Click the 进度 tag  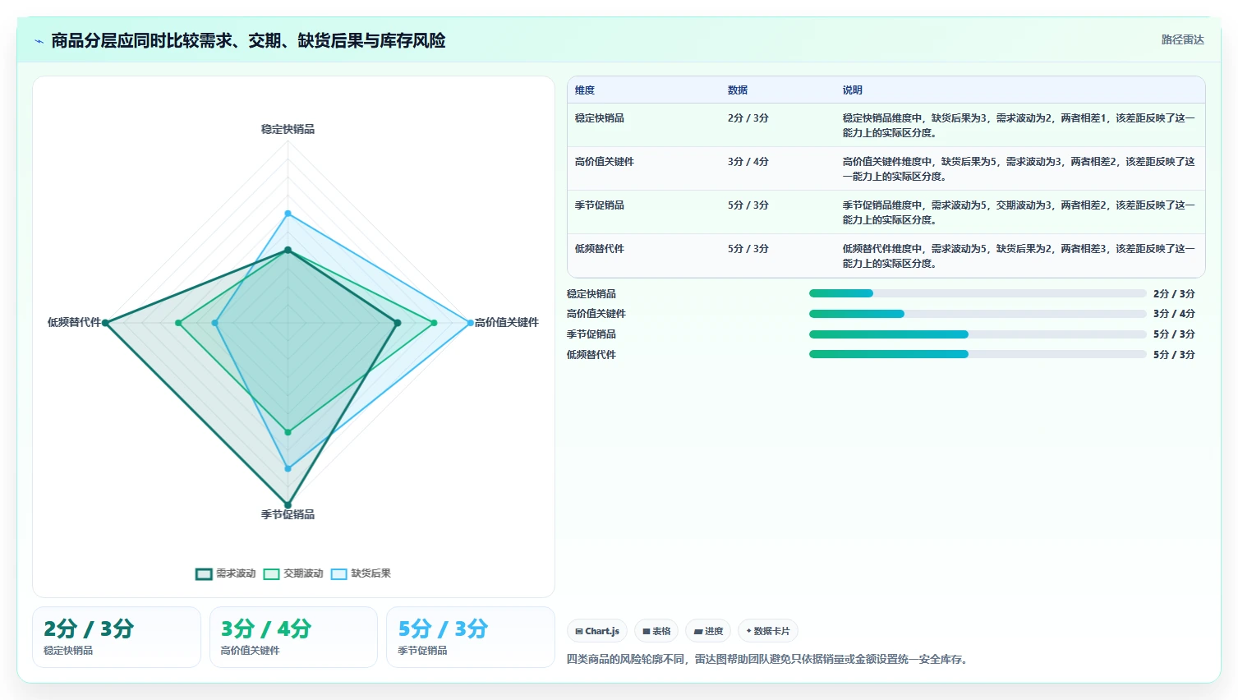708,631
